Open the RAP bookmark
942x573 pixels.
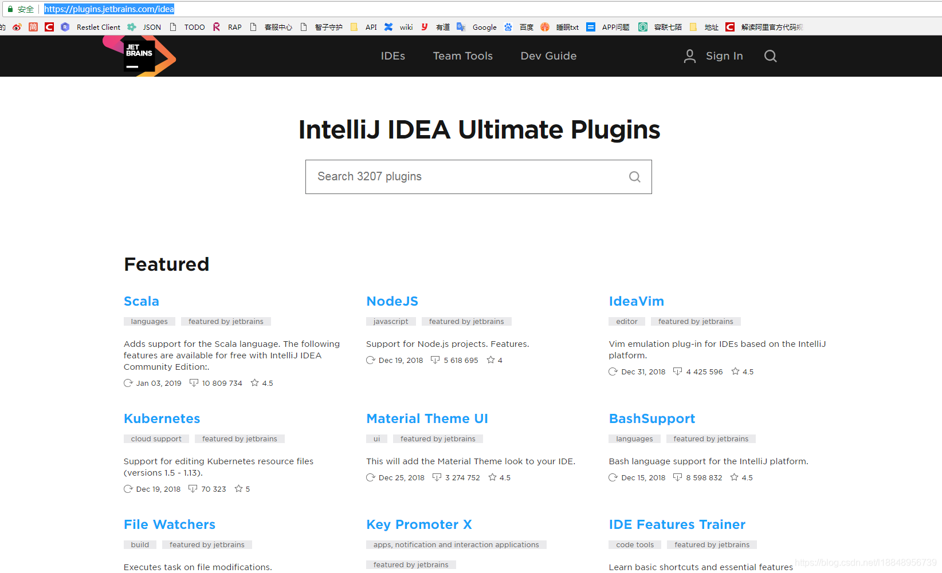227,27
